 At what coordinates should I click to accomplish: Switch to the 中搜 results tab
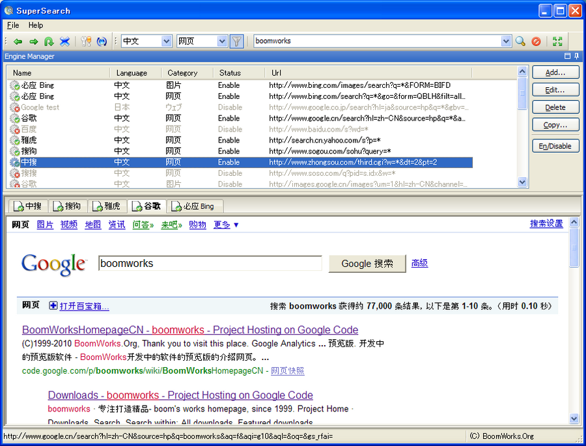pos(27,206)
